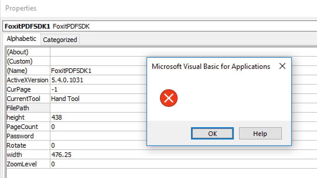Click the Rotate property value
This screenshot has height=178, width=317.
[97, 145]
